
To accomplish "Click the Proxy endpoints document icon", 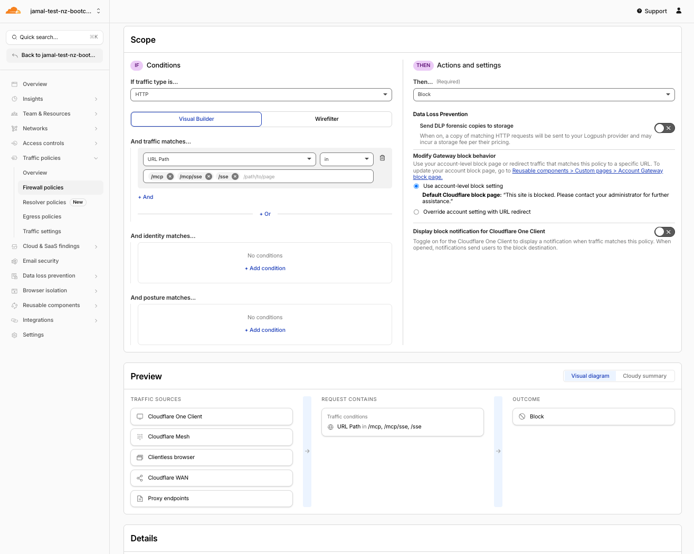I will [140, 499].
